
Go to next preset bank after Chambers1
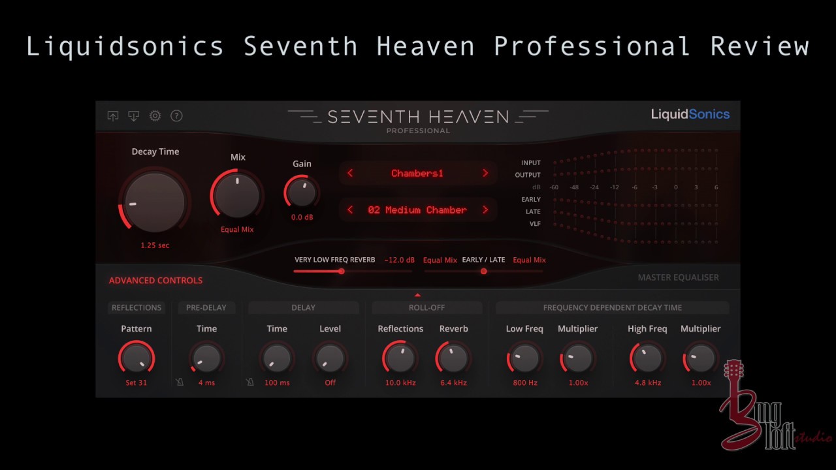[x=485, y=173]
